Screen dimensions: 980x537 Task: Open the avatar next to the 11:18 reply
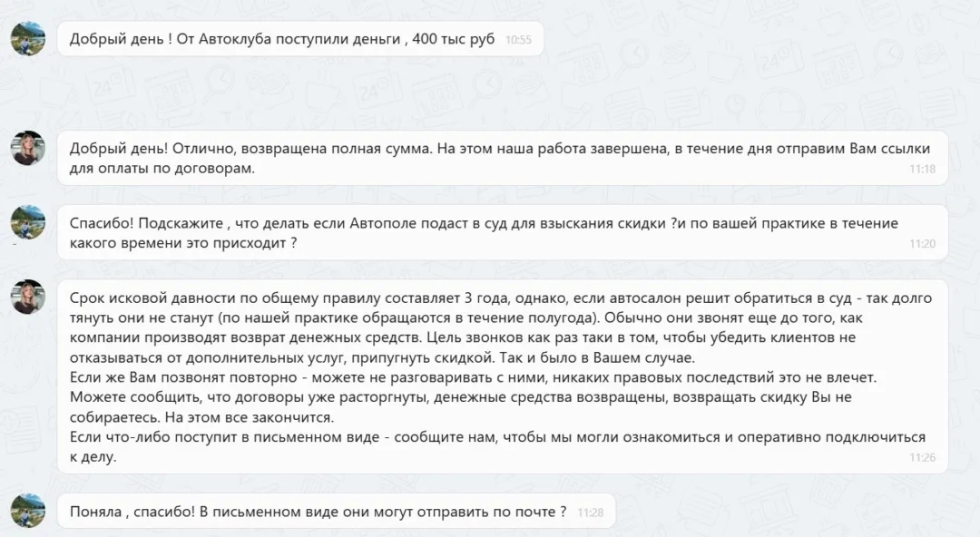27,146
